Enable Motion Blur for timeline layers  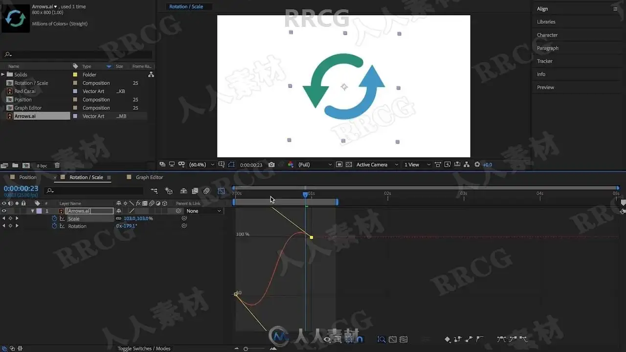(x=206, y=191)
